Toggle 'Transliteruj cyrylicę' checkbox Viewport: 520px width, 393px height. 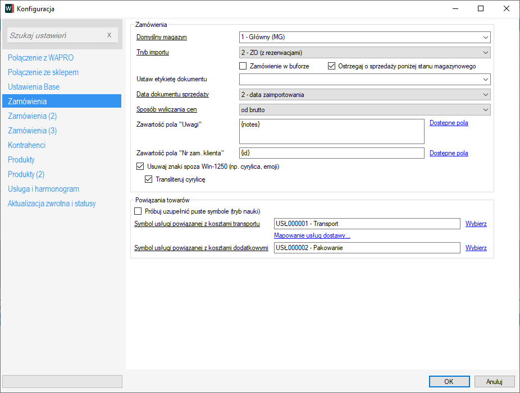(x=149, y=180)
